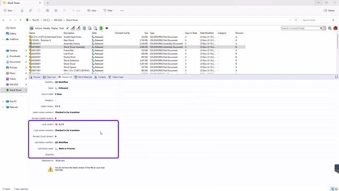Switch to the Preview tab
339x191 pixels.
[x=35, y=77]
